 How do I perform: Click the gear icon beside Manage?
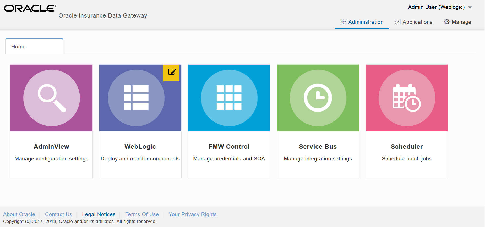(x=447, y=22)
